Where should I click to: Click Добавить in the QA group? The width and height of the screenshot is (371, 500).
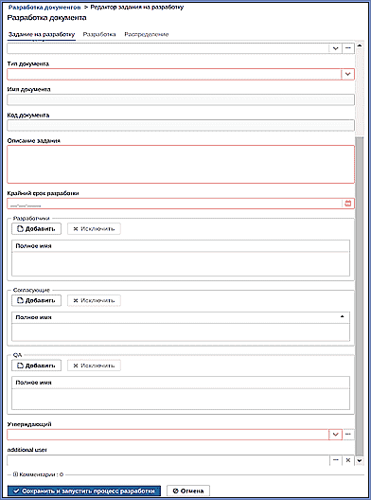click(x=36, y=366)
